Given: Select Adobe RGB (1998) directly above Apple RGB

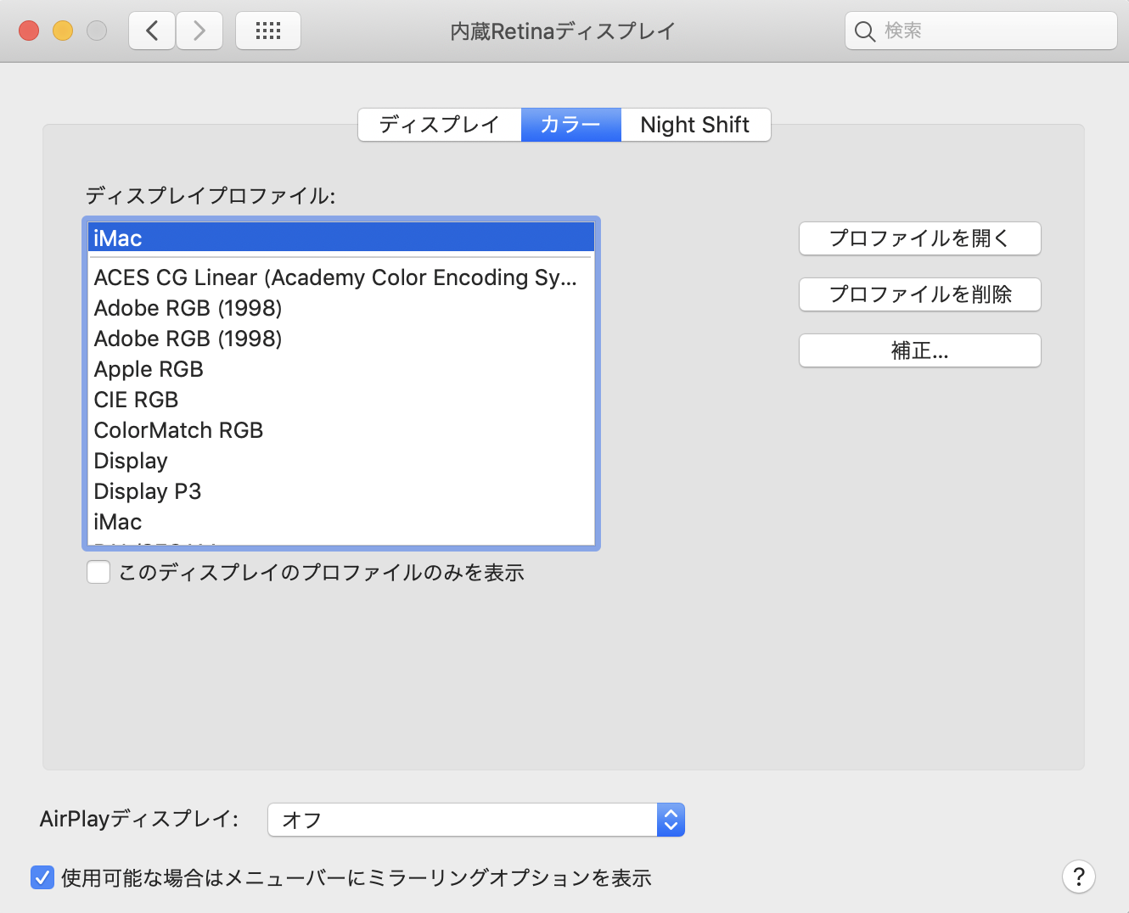Looking at the screenshot, I should click(341, 339).
